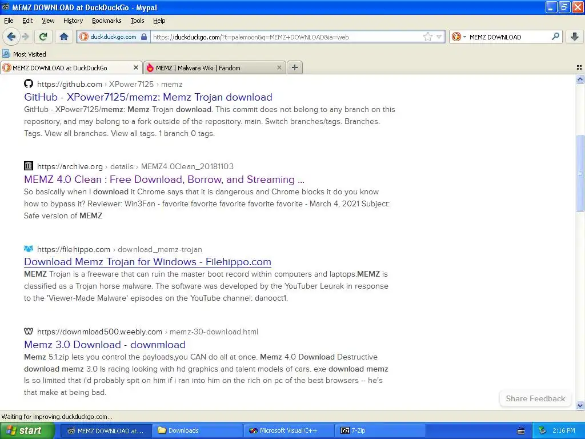
Task: Click the network system tray icon
Action: point(543,430)
